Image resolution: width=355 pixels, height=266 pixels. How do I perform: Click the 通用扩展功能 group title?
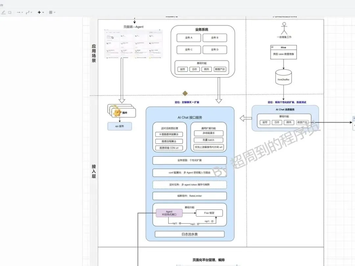click(208, 128)
